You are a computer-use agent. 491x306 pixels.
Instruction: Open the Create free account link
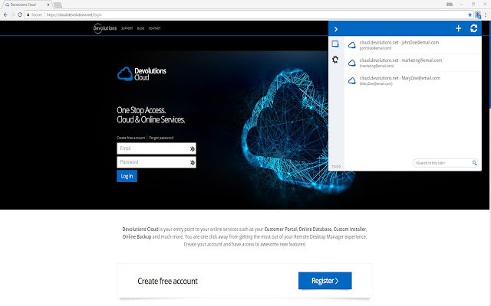(131, 138)
